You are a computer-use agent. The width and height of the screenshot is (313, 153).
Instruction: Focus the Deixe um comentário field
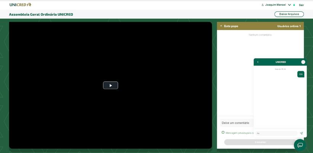click(x=237, y=123)
